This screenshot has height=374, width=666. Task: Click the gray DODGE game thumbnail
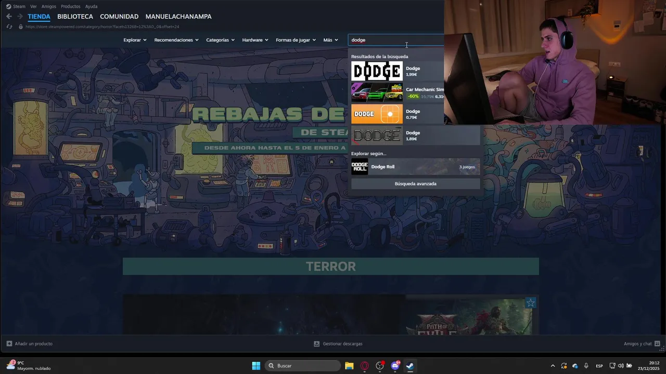[377, 136]
